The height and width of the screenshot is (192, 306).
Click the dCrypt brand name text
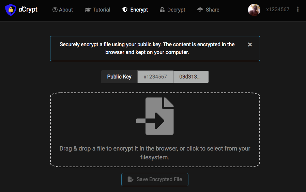click(28, 9)
